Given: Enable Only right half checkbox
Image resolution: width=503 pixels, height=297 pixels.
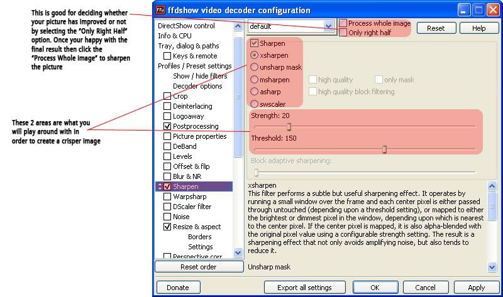Looking at the screenshot, I should point(343,33).
